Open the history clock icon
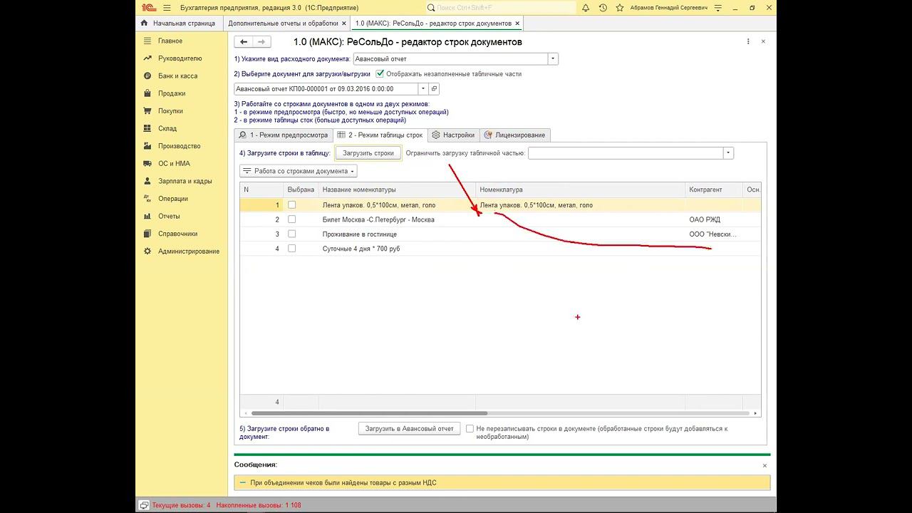The image size is (912, 513). point(603,8)
